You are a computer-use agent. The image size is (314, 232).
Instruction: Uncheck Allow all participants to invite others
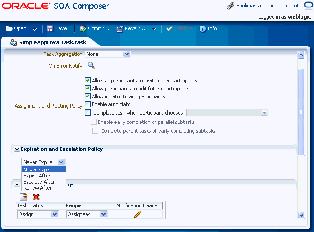coord(87,81)
